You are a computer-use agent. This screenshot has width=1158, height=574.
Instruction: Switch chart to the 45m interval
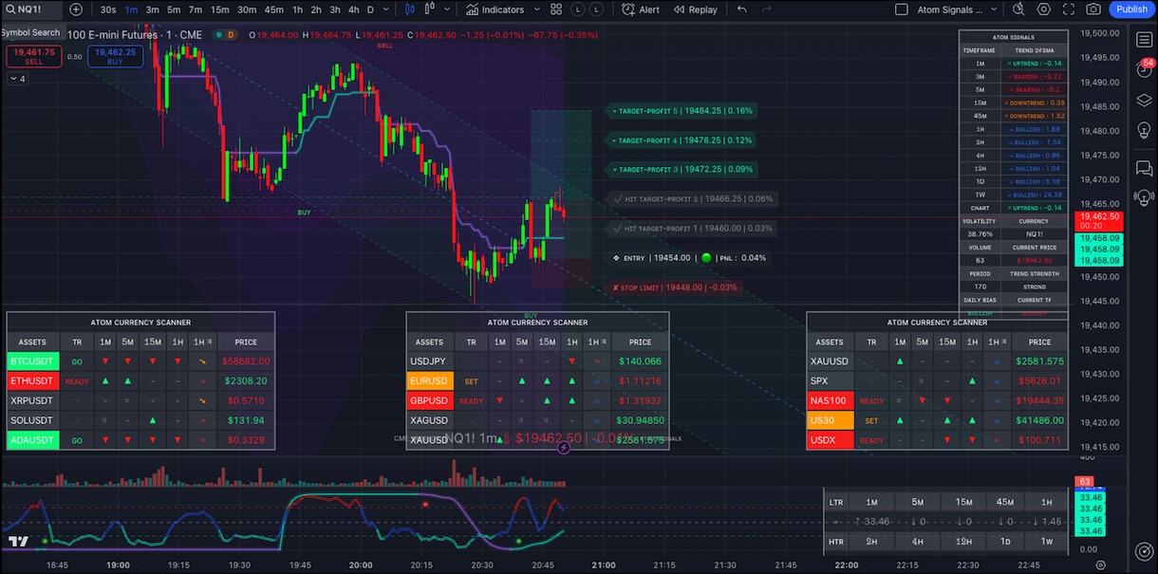coord(273,9)
